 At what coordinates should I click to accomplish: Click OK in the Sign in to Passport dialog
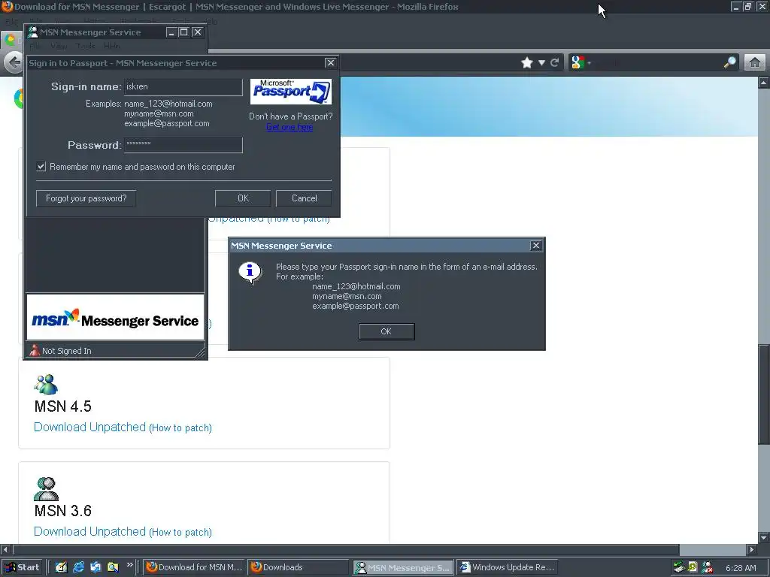[243, 198]
